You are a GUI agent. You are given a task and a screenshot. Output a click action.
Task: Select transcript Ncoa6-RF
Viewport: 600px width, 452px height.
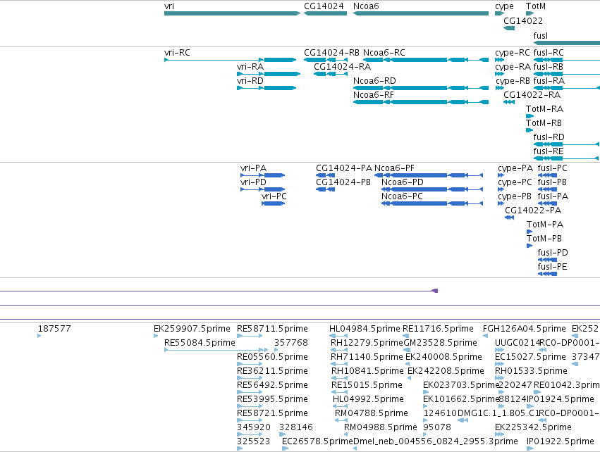click(421, 102)
